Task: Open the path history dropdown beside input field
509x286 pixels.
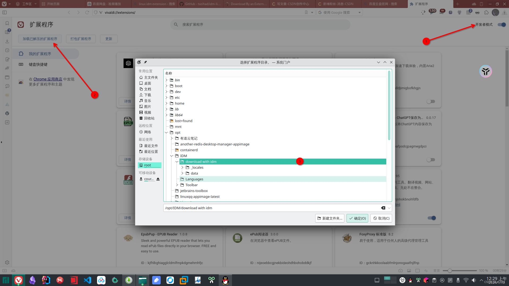Action: [x=389, y=208]
